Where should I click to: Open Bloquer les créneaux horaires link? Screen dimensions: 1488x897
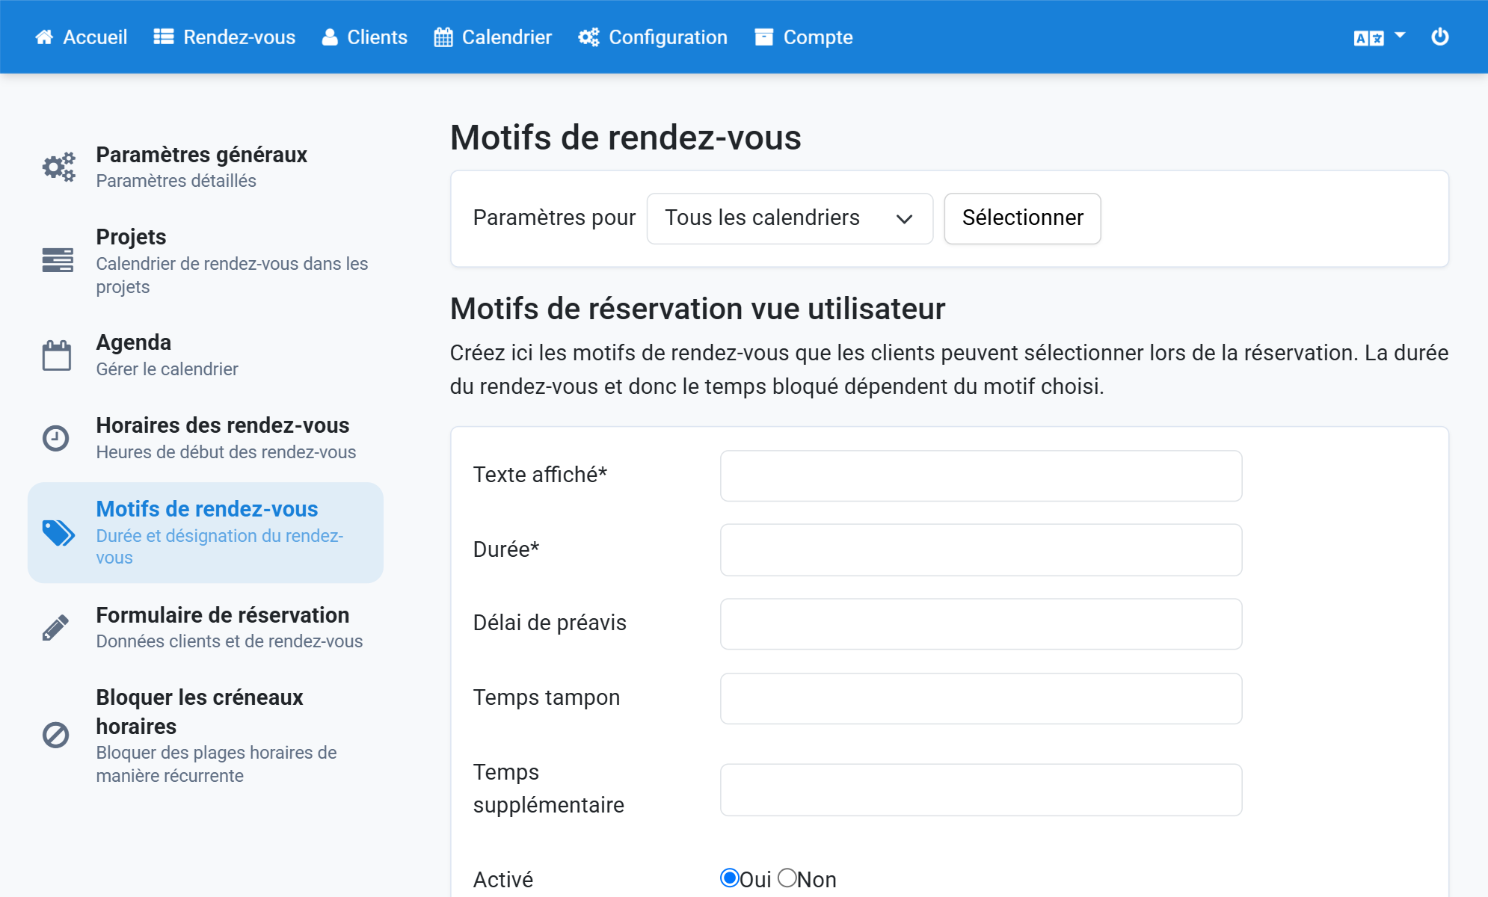(206, 736)
